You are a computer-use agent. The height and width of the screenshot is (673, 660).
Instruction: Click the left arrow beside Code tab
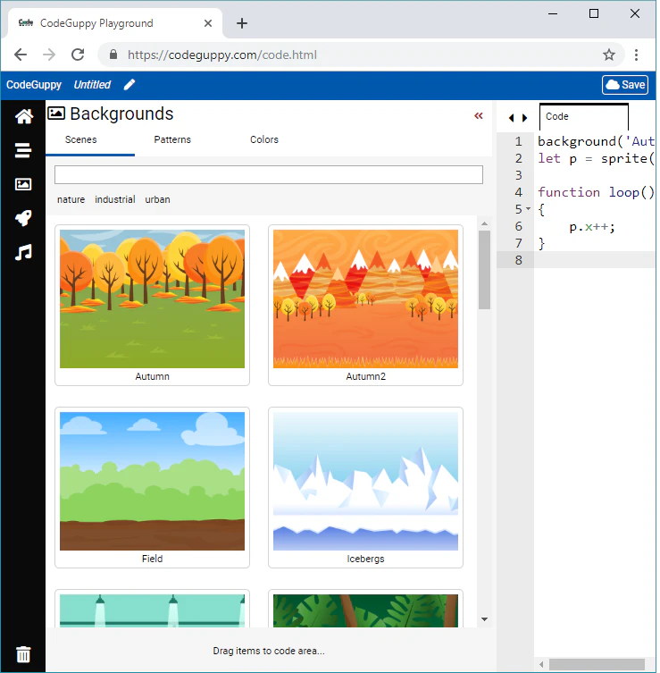coord(511,118)
